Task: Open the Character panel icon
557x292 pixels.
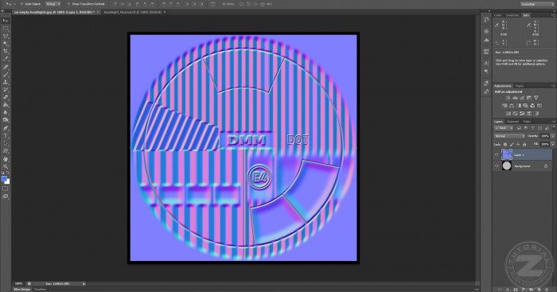Action: 486,63
